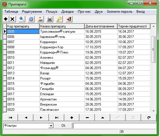The image size is (160, 136).
Task: Jump to last record in navigator
Action: [56, 117]
